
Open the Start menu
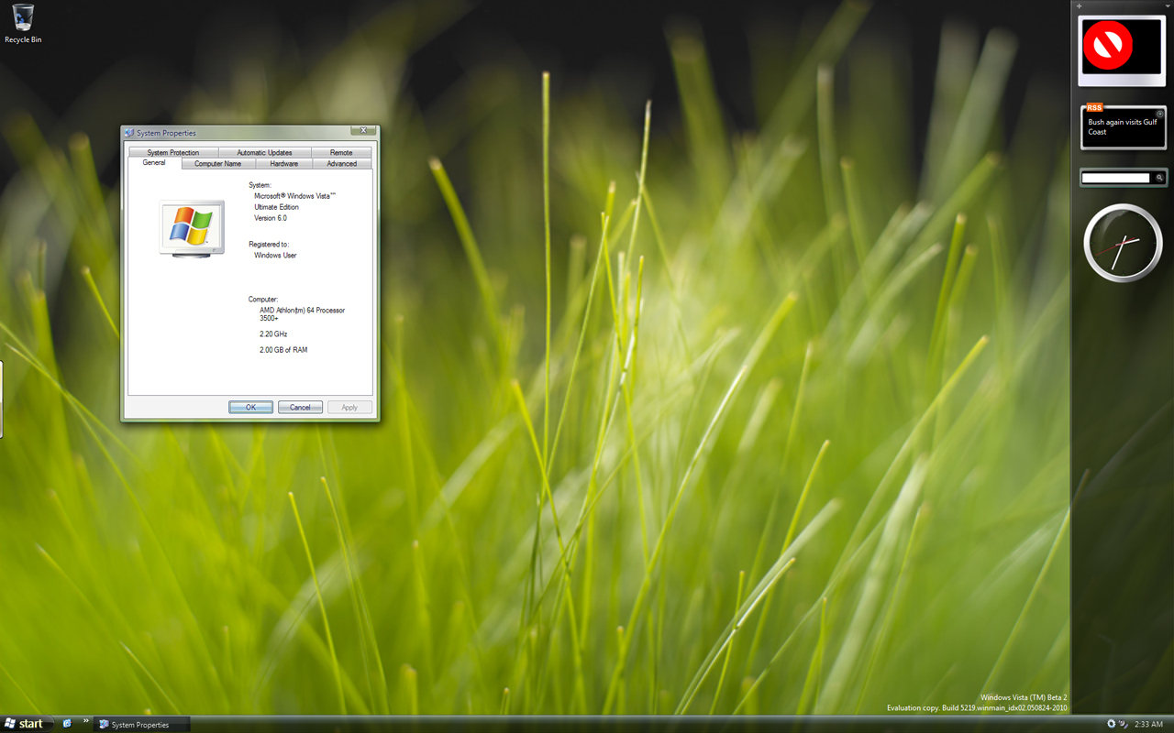pyautogui.click(x=24, y=724)
